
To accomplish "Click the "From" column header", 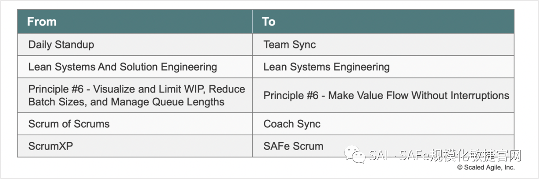I will 42,21.
